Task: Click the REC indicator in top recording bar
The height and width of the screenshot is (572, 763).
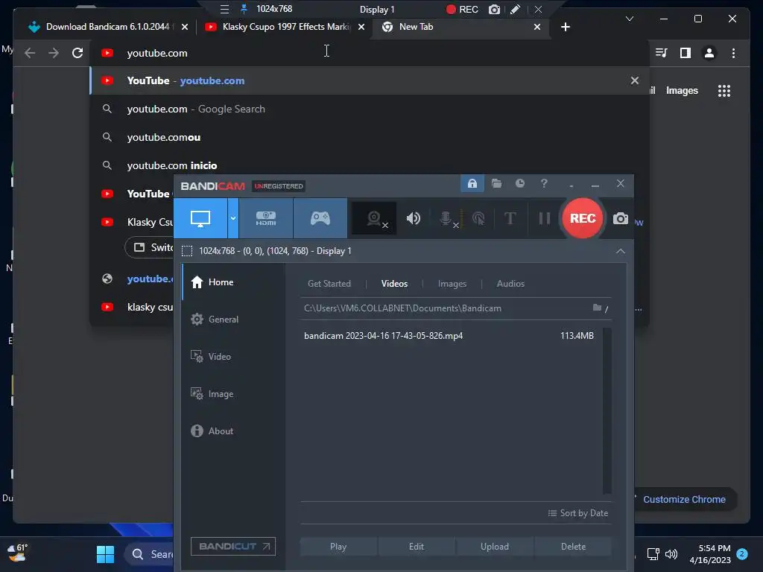Action: pos(462,9)
